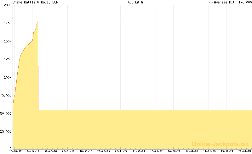Click the dashed blue average hit line

tap(142, 22)
